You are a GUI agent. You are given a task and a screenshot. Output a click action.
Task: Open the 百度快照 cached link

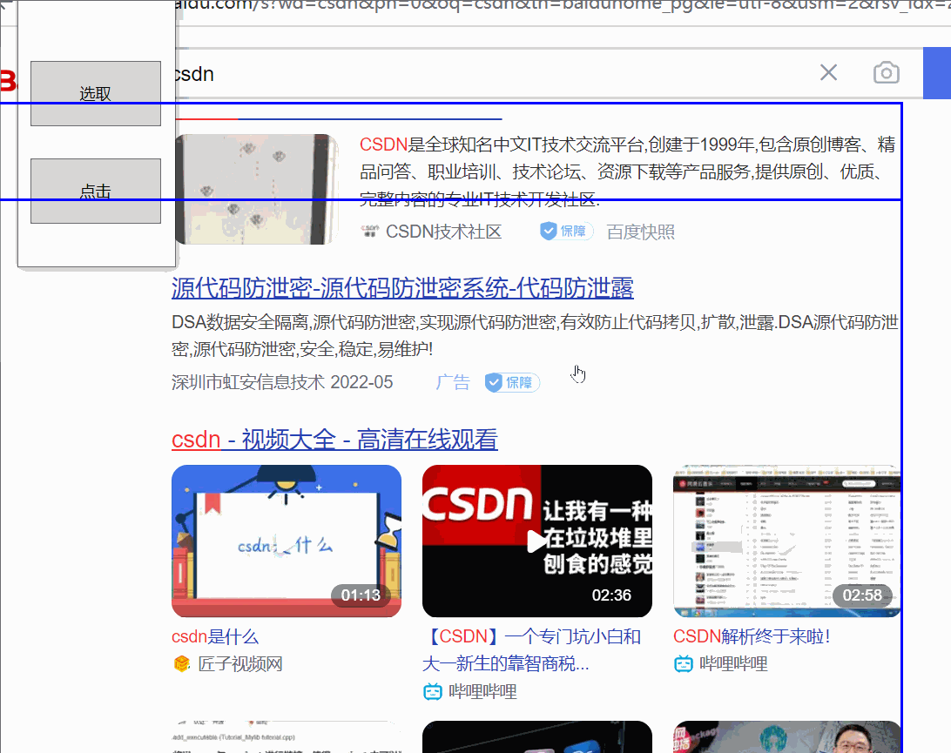640,232
